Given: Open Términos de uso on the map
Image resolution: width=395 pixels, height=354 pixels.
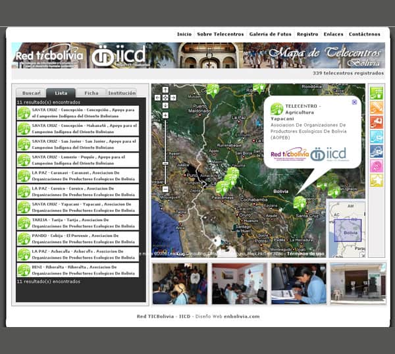Looking at the screenshot, I should pyautogui.click(x=305, y=254).
